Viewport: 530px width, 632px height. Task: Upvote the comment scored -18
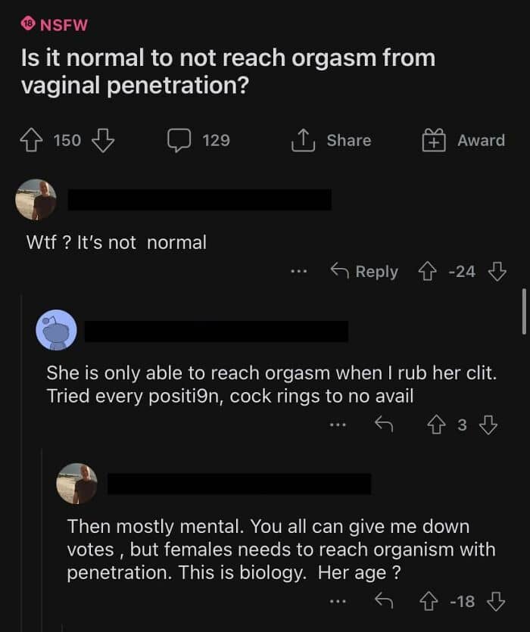point(430,602)
